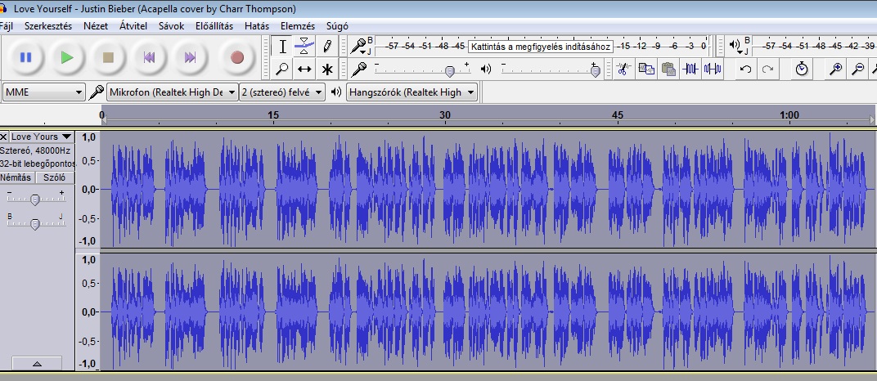877x381 pixels.
Task: Open the Elemzés menu
Action: [298, 25]
